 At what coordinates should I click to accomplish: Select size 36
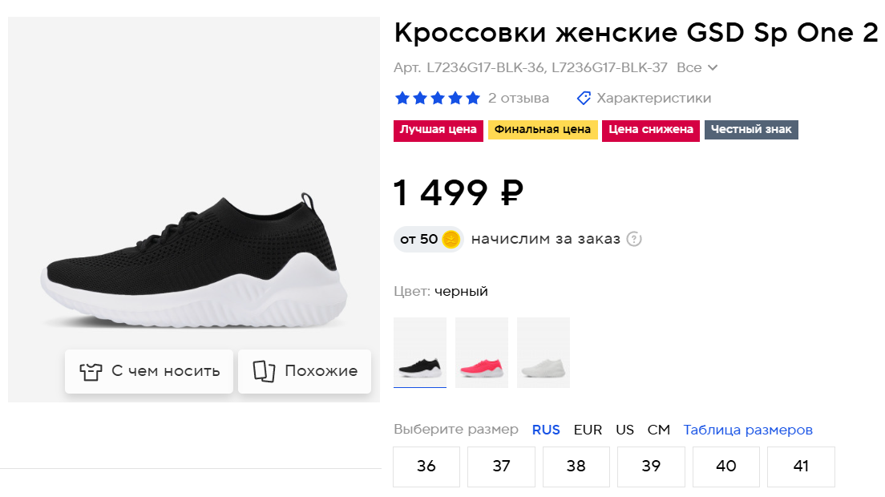426,466
